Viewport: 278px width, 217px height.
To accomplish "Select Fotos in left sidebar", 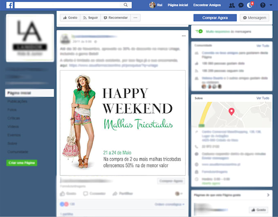I will click(12, 110).
